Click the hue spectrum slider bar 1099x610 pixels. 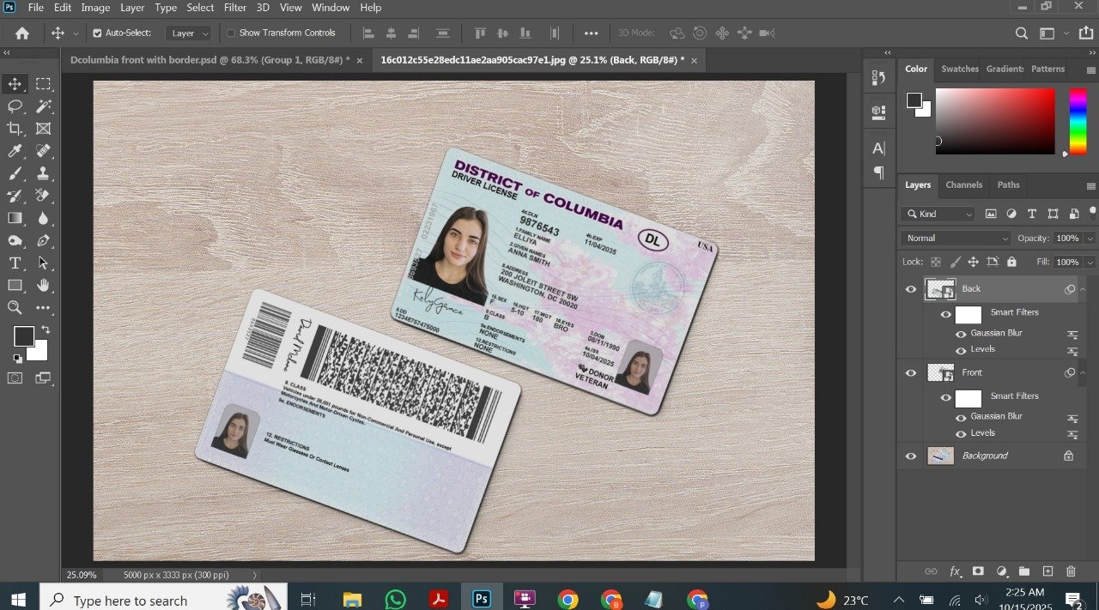pos(1078,121)
